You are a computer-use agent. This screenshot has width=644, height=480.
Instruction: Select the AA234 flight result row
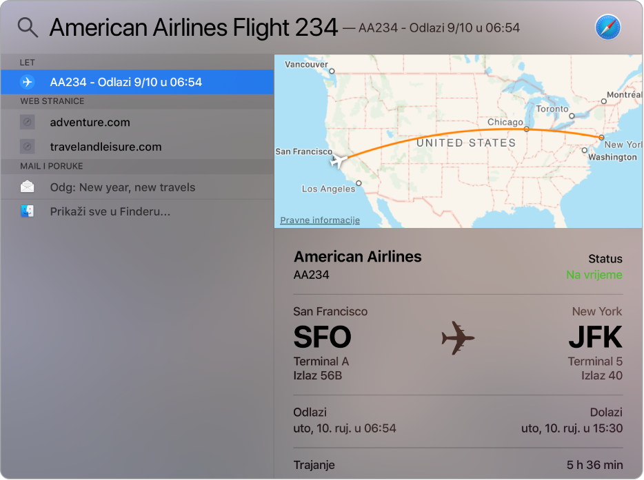138,82
